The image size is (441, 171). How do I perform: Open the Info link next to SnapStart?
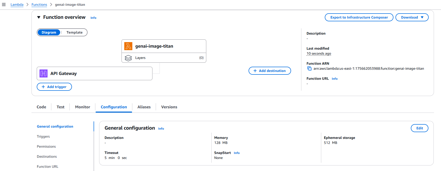coord(237,153)
